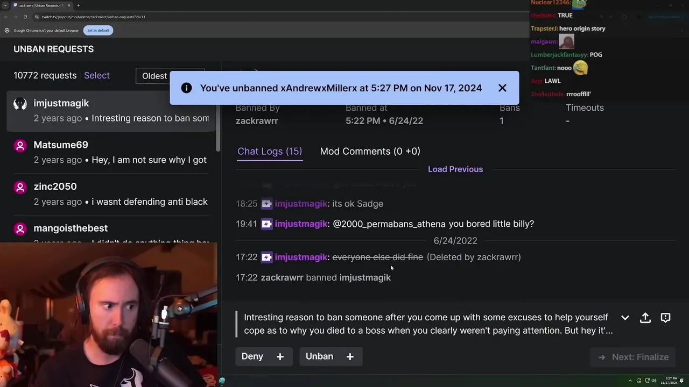
Task: Close the Unban Requests browser tab
Action: click(x=69, y=5)
